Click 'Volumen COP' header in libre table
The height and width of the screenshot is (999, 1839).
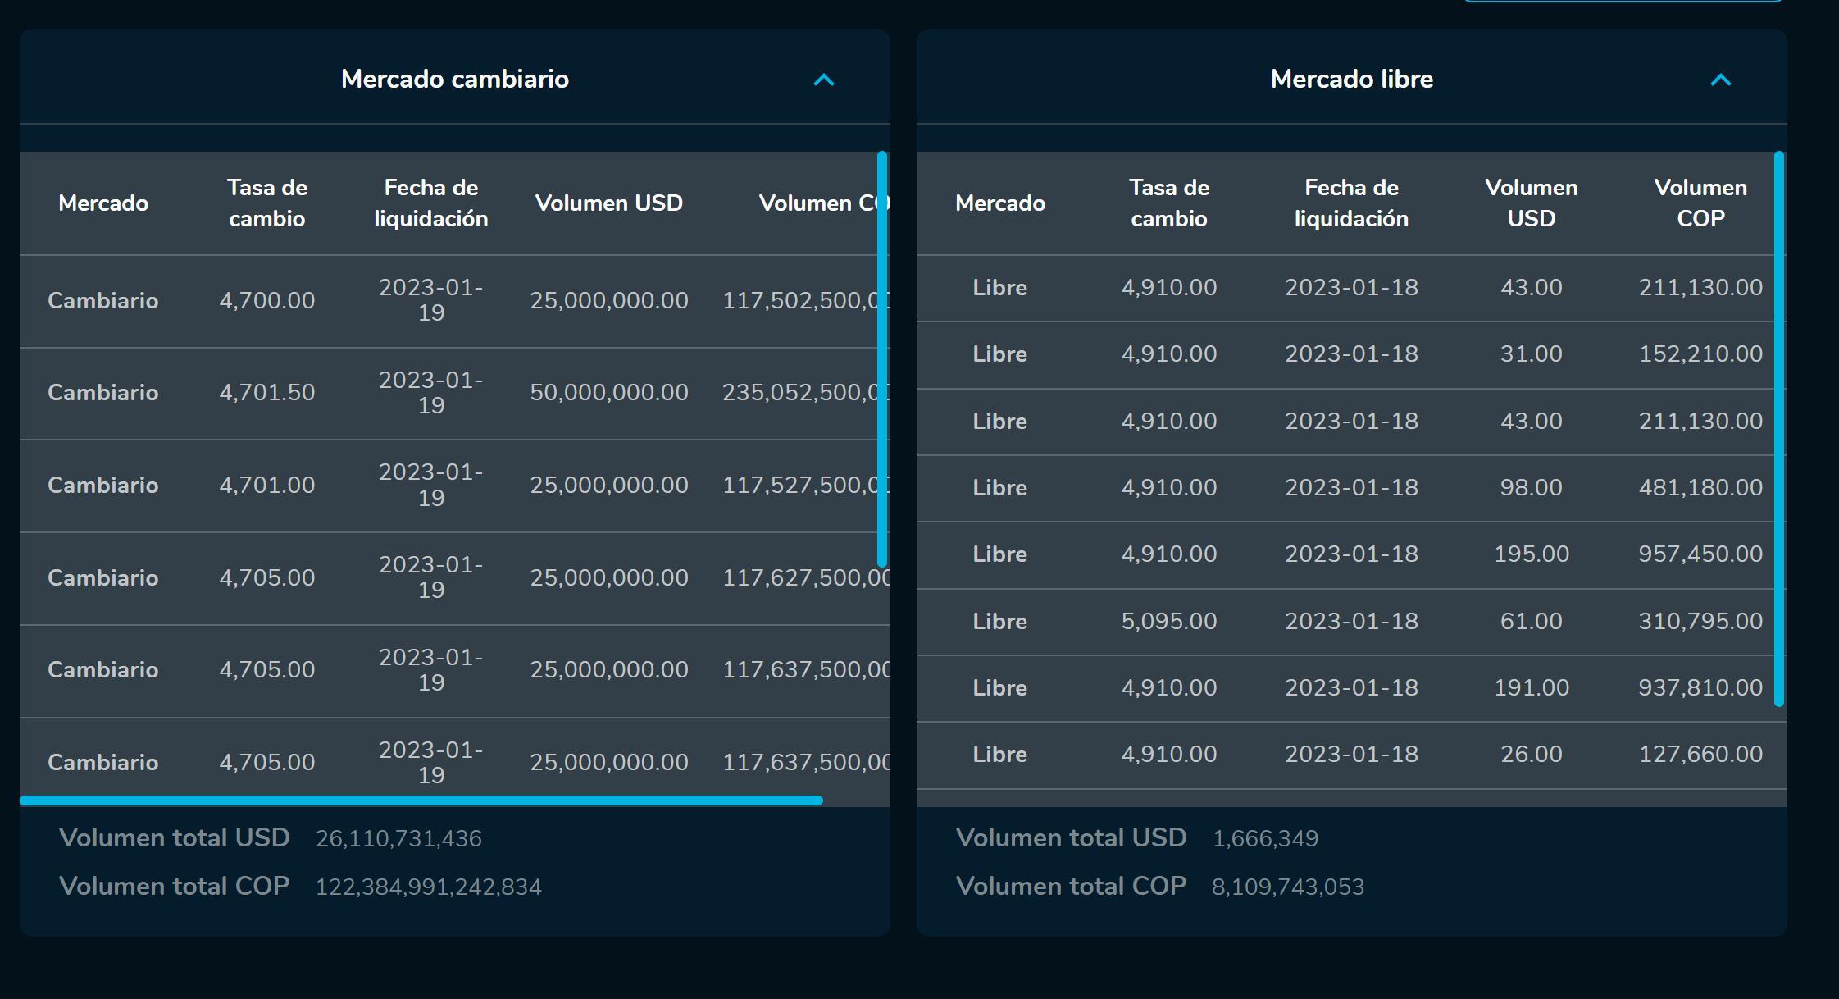tap(1700, 203)
